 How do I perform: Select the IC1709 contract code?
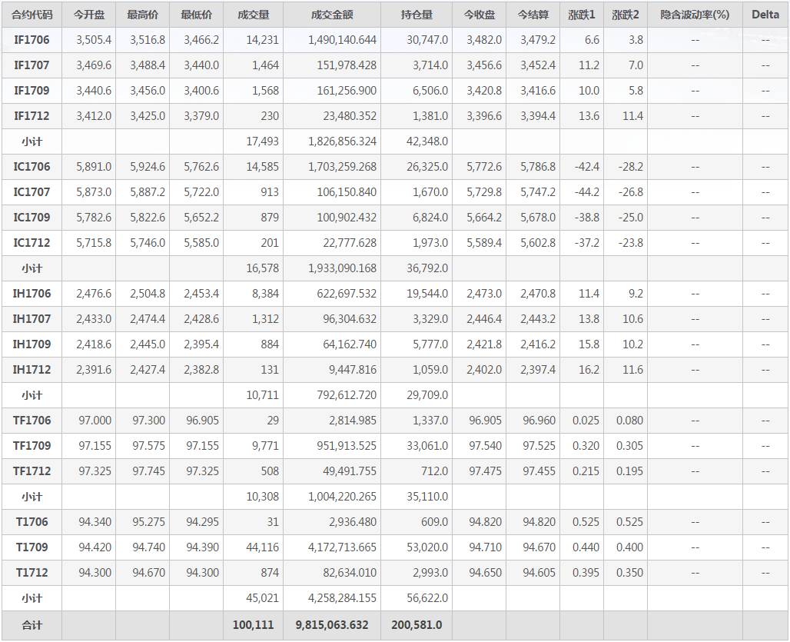[x=32, y=217]
